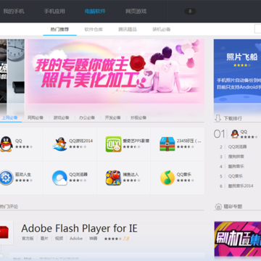This screenshot has height=261, width=261.
Task: Select the 炒股必备 category tab
Action: pos(138,117)
